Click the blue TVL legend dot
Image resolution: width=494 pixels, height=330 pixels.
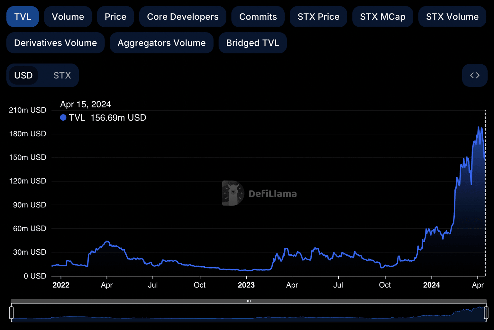63,118
